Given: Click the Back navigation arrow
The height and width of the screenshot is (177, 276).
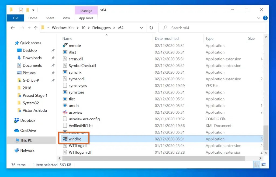Looking at the screenshot, I should click(13, 28).
